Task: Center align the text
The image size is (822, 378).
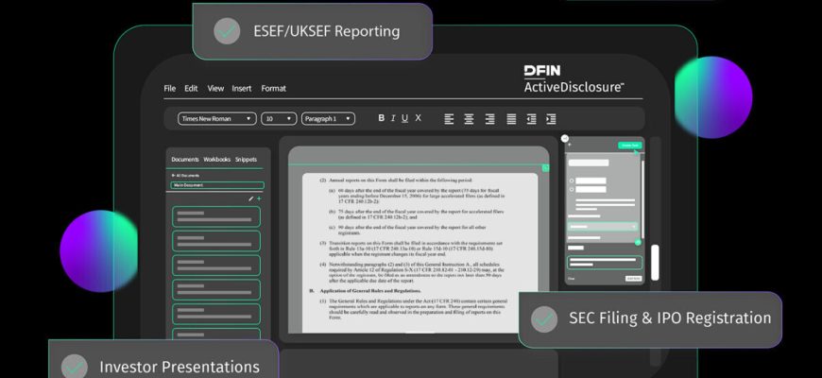Action: click(x=469, y=119)
